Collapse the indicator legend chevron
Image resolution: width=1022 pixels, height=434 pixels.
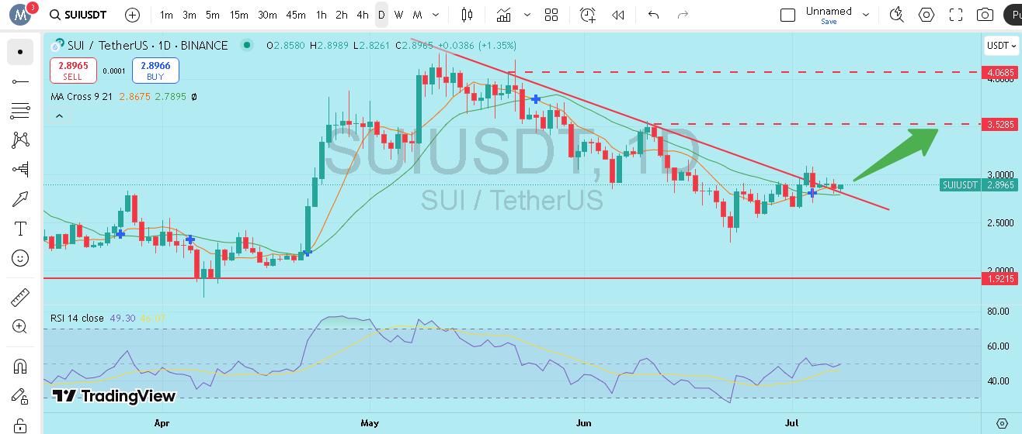pyautogui.click(x=59, y=116)
